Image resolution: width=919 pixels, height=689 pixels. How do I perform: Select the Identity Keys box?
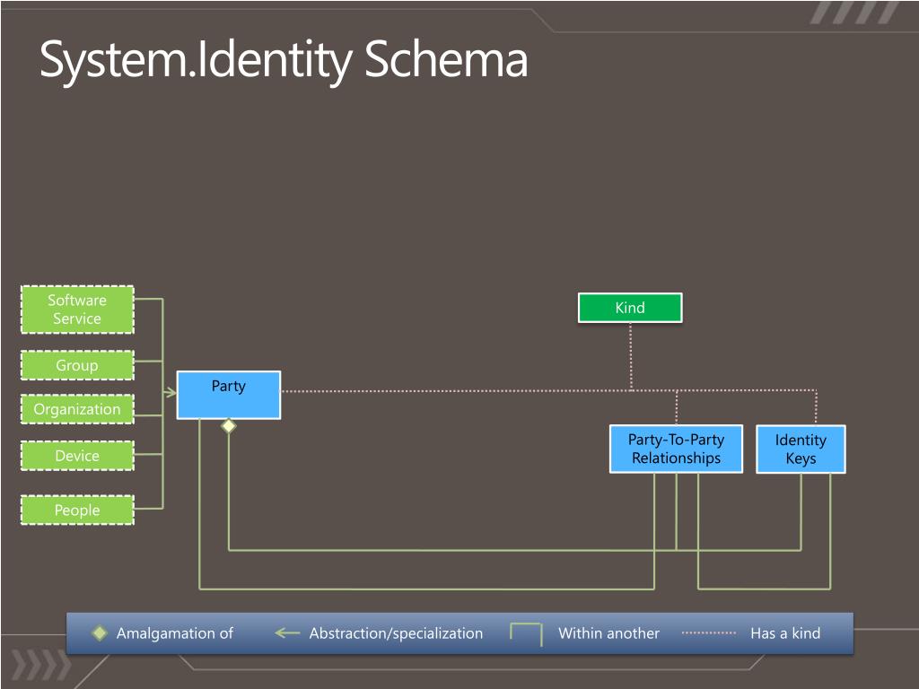(x=801, y=449)
